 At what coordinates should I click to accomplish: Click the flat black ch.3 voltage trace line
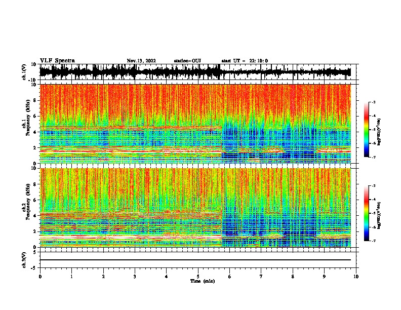195,260
